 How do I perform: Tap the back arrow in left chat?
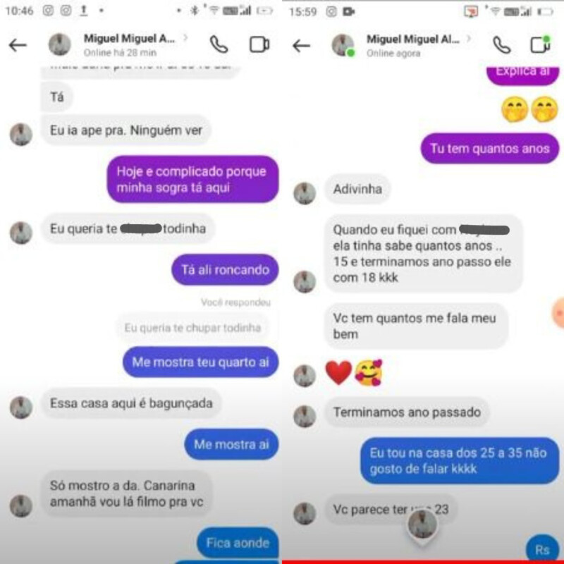pyautogui.click(x=18, y=45)
